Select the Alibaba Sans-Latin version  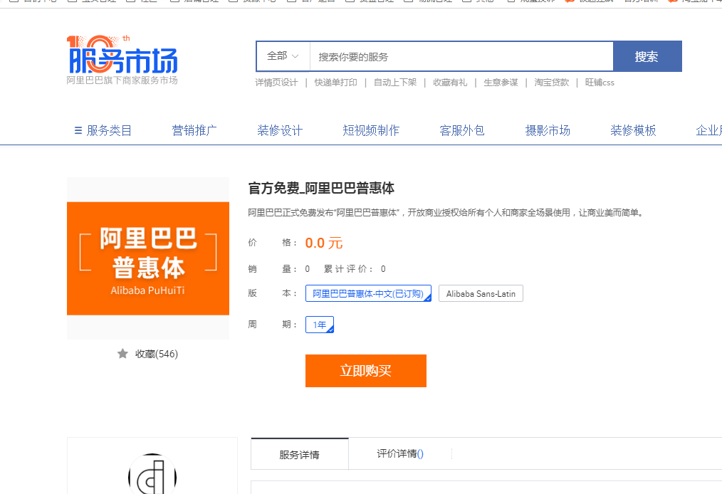coord(481,294)
